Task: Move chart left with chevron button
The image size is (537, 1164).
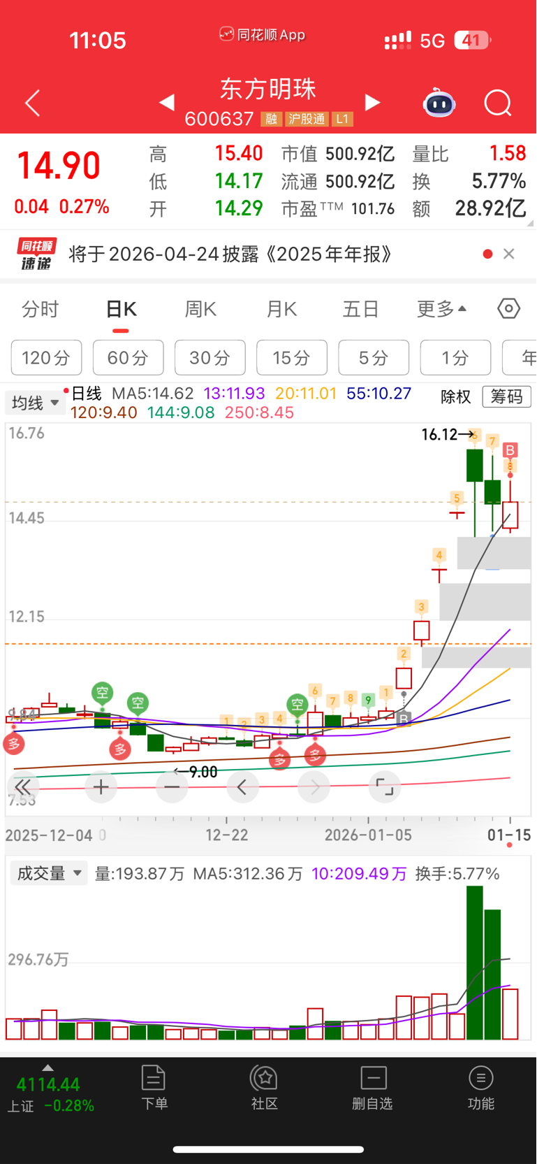Action: [x=242, y=787]
